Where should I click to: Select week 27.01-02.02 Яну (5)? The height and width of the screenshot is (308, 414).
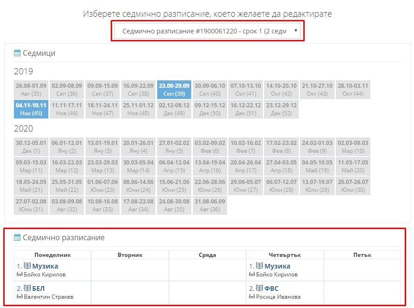pyautogui.click(x=174, y=147)
